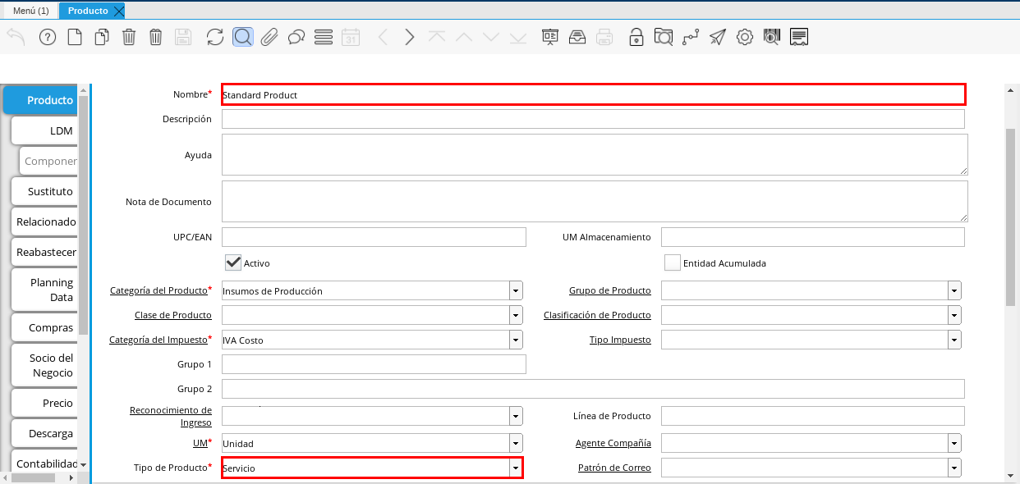Open Reconocimiento de Ingreso dropdown
Viewport: 1020px width, 484px height.
coord(516,416)
